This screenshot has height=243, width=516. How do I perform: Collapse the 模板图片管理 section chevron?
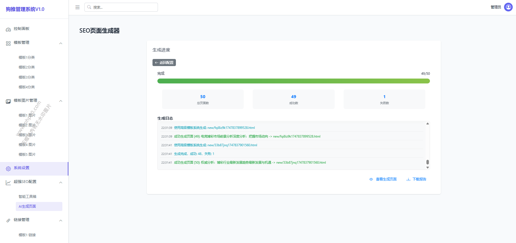point(61,101)
